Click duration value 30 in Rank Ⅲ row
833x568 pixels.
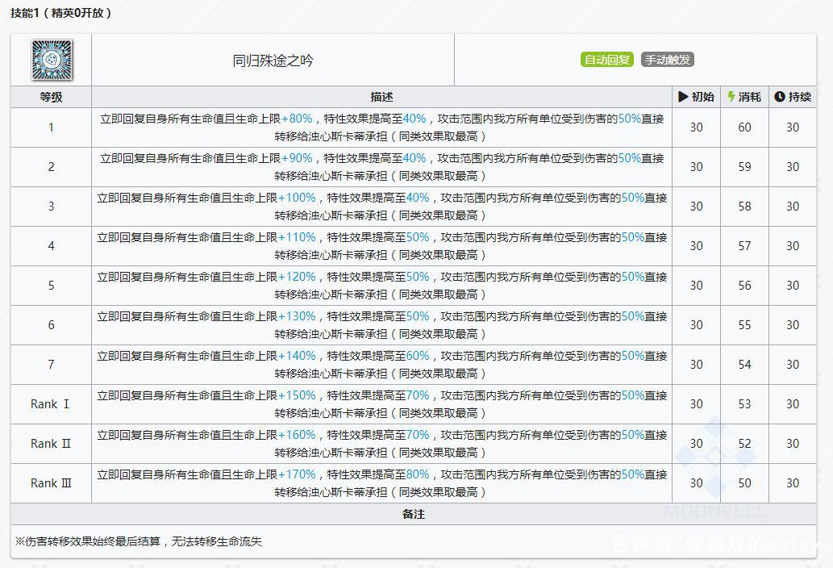click(792, 483)
